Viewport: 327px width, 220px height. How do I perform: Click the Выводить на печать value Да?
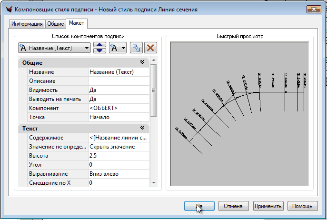tap(118, 99)
